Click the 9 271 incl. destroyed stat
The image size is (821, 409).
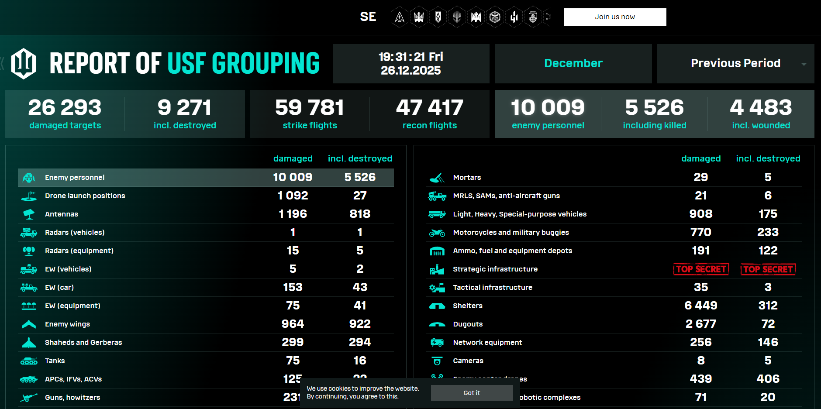pyautogui.click(x=185, y=114)
